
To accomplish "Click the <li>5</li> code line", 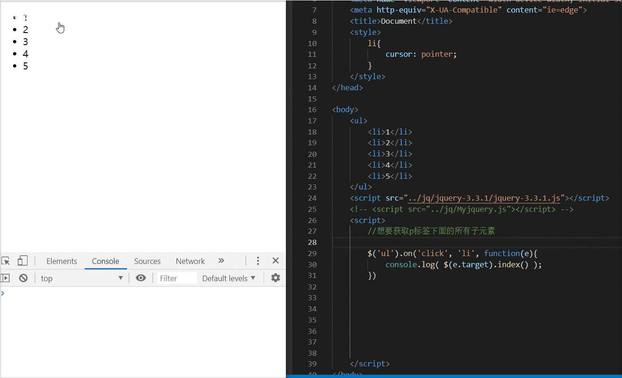I will coord(390,176).
